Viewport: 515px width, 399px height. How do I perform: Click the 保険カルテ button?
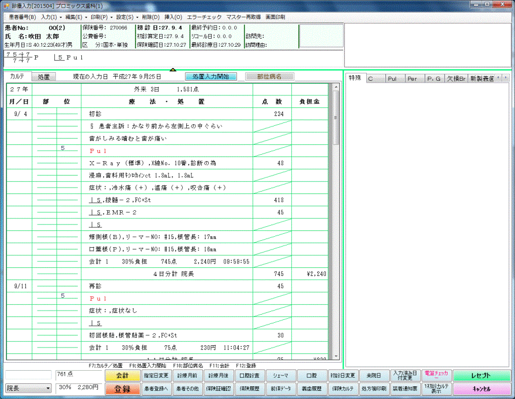tap(343, 389)
